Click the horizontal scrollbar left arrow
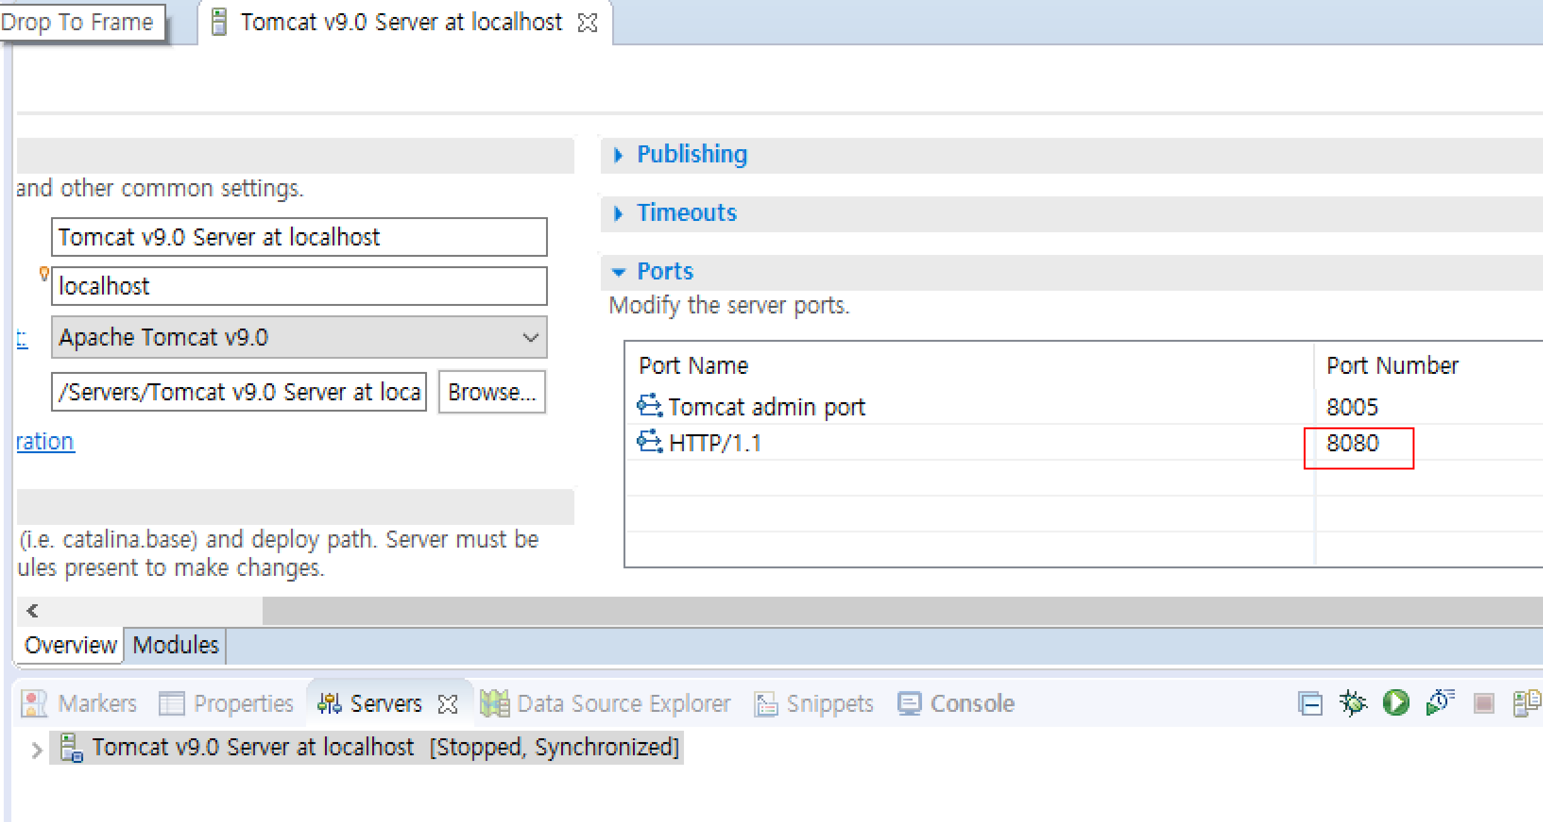 [33, 611]
